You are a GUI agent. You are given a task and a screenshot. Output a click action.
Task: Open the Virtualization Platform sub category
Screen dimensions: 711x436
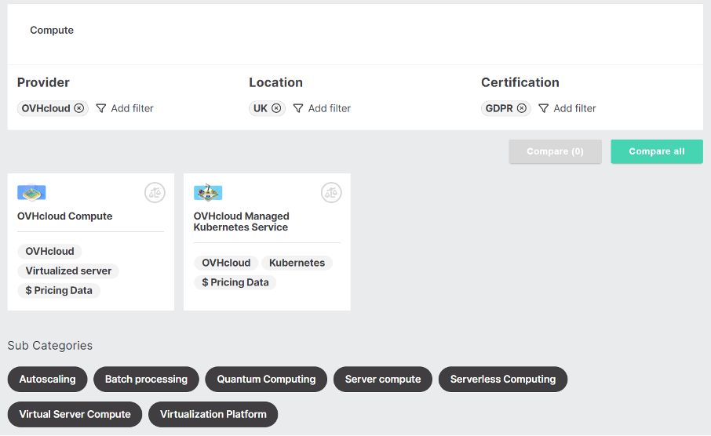tap(213, 414)
